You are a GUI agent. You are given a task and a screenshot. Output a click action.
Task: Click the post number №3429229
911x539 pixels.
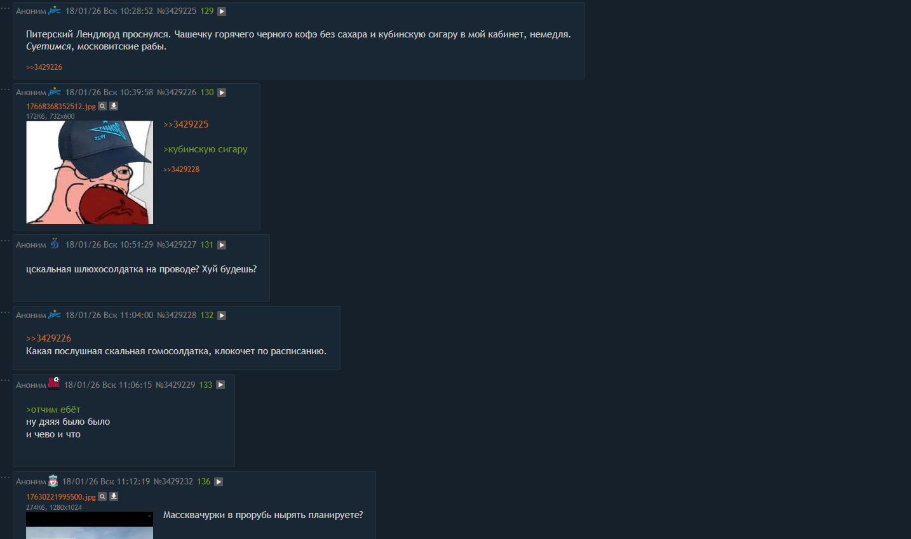click(175, 385)
